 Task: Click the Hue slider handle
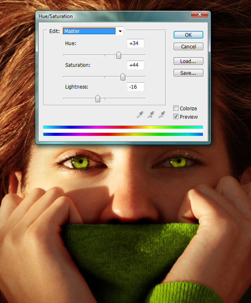118,55
